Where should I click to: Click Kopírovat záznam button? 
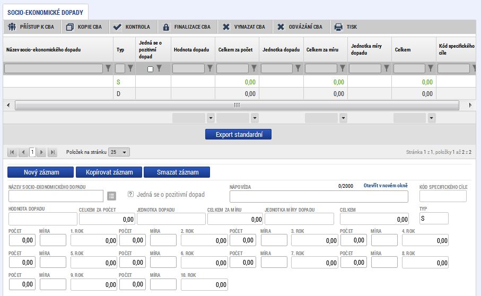(x=109, y=172)
